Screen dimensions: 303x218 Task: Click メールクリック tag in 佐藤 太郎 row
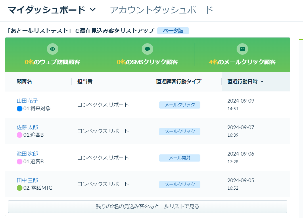[x=180, y=131]
